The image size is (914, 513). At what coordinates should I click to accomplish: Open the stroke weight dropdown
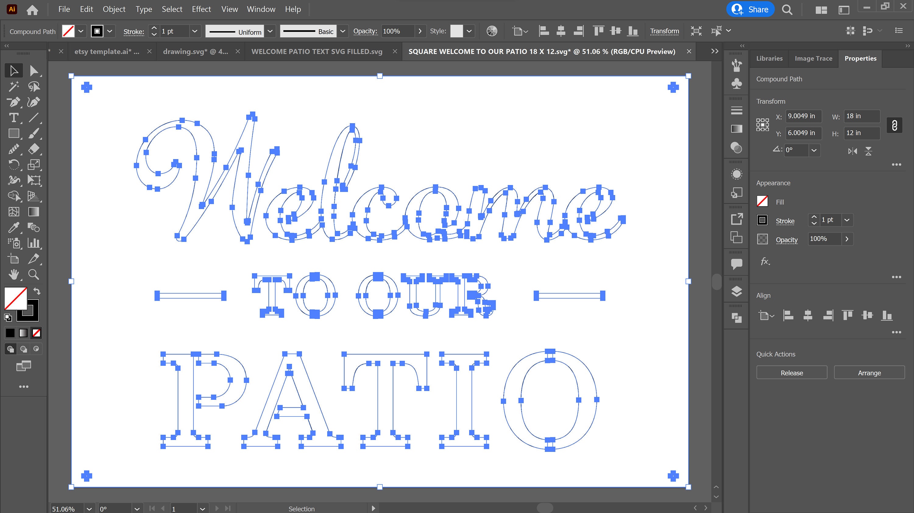pyautogui.click(x=194, y=31)
